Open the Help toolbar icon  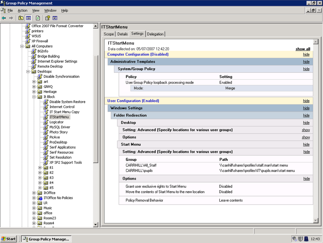tap(47, 18)
